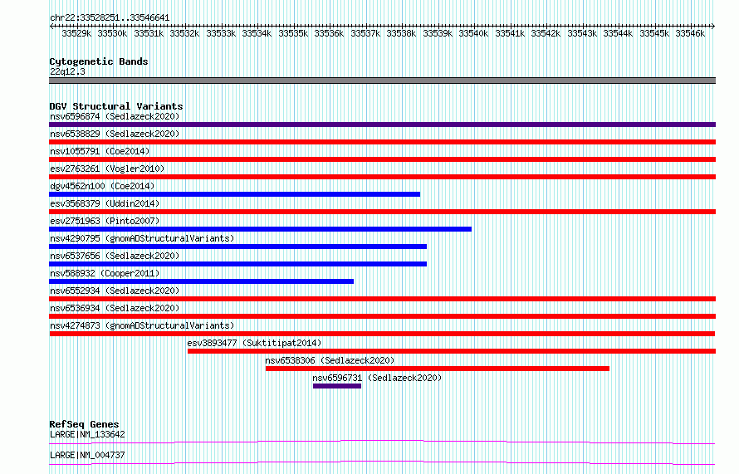The width and height of the screenshot is (739, 474).
Task: Open nsv6552934 (Sedlazeck2020) variant label
Action: click(x=115, y=291)
